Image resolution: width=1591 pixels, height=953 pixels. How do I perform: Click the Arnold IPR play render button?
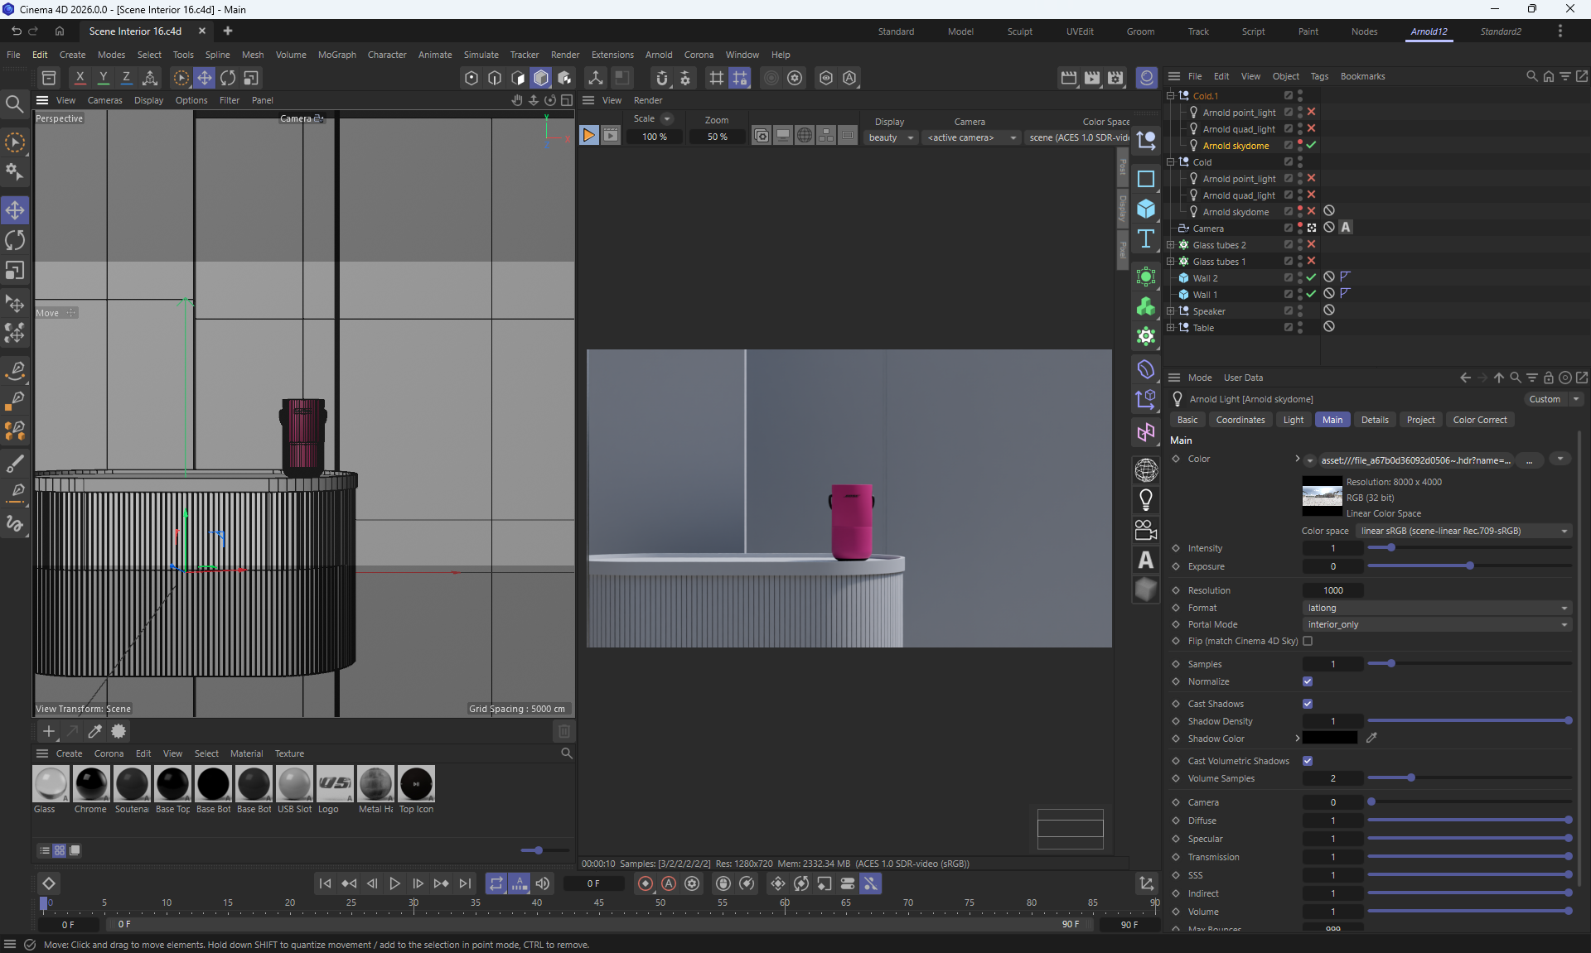pos(588,136)
